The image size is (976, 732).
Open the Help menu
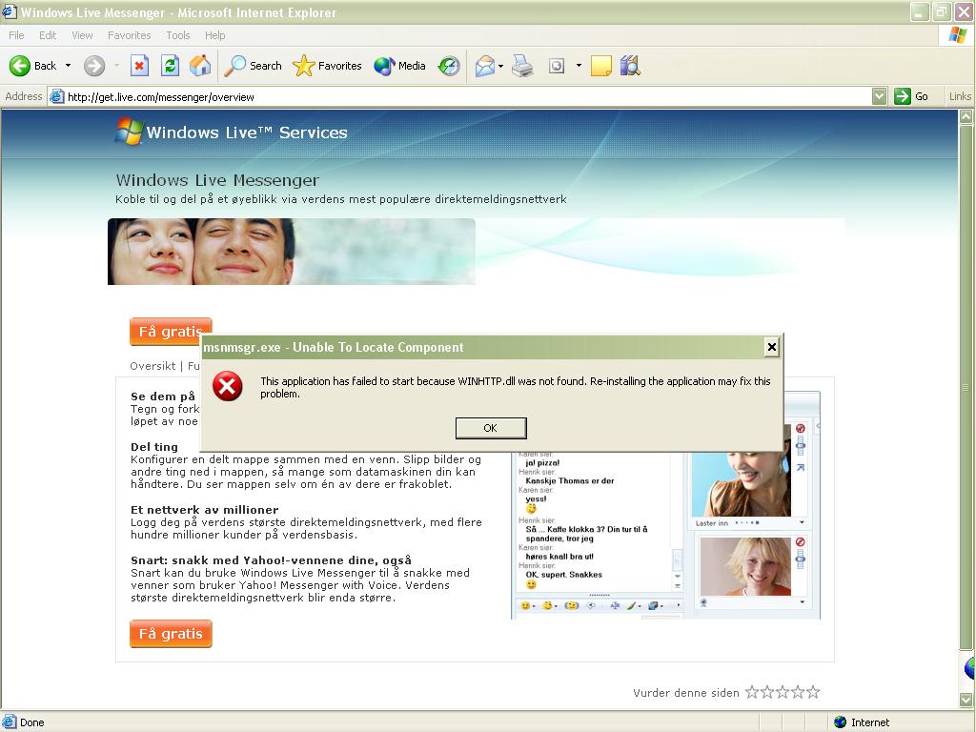coord(215,35)
